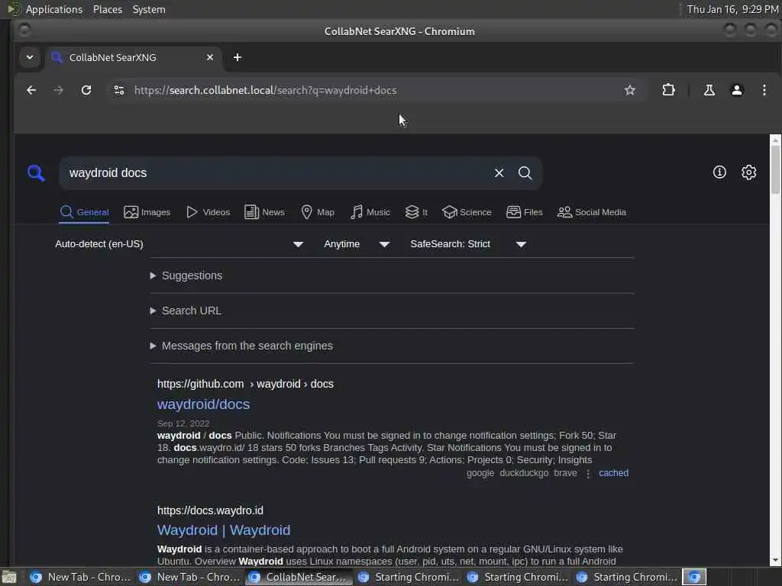Switch to first New Tab taskbar window

(79, 577)
